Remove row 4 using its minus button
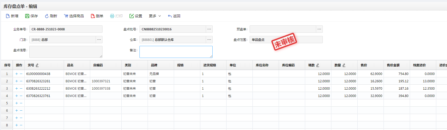Viewport: 447px width, 130px height. click(21, 96)
